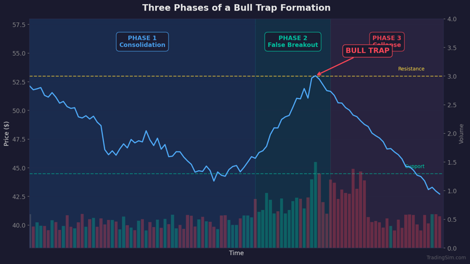Click the teal Support line label
The width and height of the screenshot is (470, 264).
415,167
